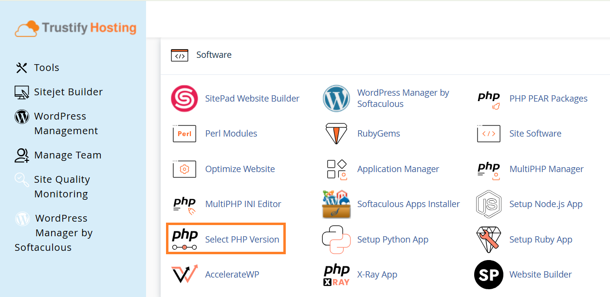
Task: Click the Website Builder SP icon
Action: 489,275
